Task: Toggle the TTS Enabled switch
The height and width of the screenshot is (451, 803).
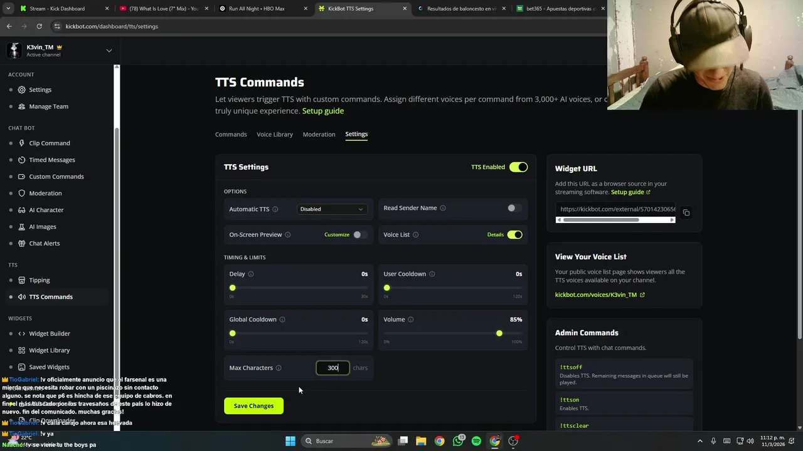Action: tap(518, 167)
